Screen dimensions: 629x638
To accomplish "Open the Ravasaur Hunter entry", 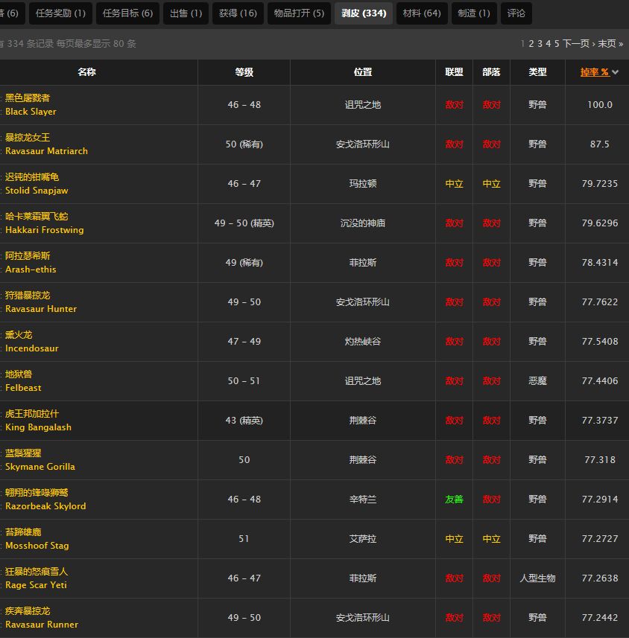I will (41, 309).
